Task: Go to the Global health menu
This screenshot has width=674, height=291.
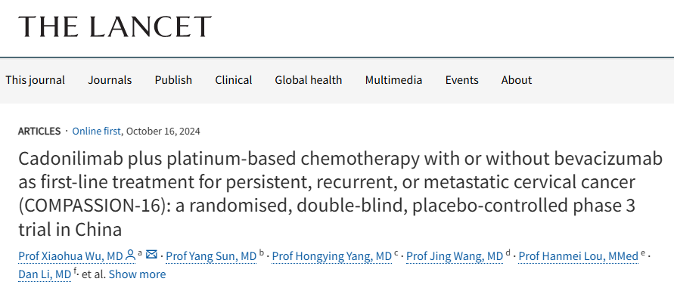Action: point(309,80)
